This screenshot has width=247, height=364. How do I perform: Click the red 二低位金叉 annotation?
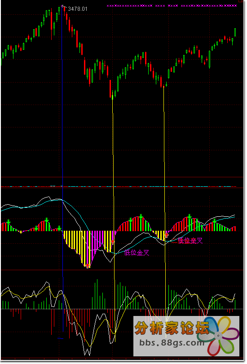pyautogui.click(x=187, y=241)
